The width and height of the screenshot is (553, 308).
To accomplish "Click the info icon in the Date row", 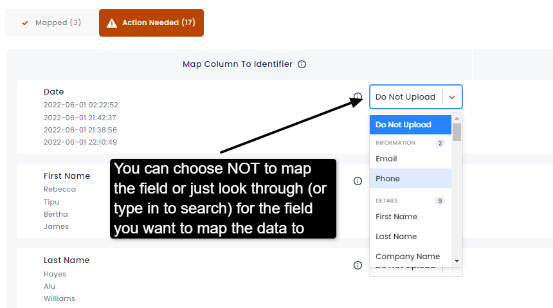I will (x=358, y=96).
